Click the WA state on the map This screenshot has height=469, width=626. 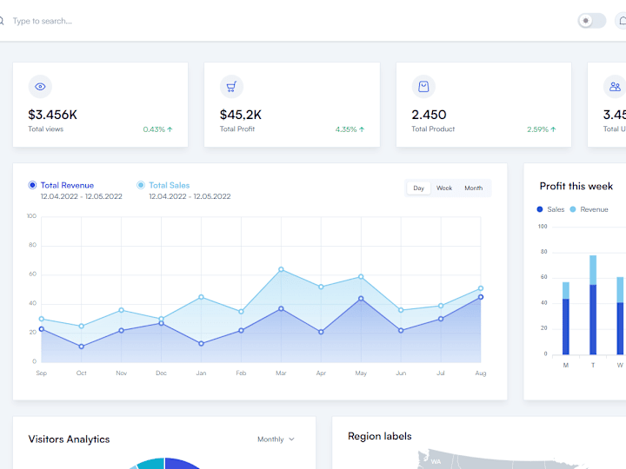coord(436,461)
